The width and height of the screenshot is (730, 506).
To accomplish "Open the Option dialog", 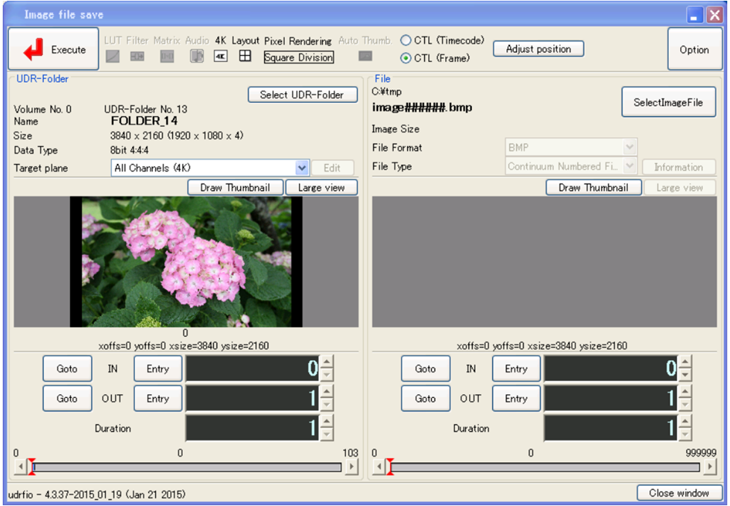I will (x=694, y=49).
